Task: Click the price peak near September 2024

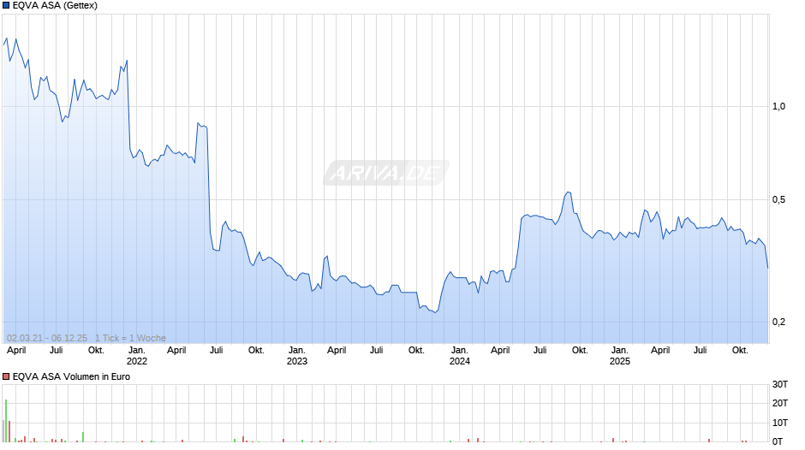Action: tap(568, 192)
